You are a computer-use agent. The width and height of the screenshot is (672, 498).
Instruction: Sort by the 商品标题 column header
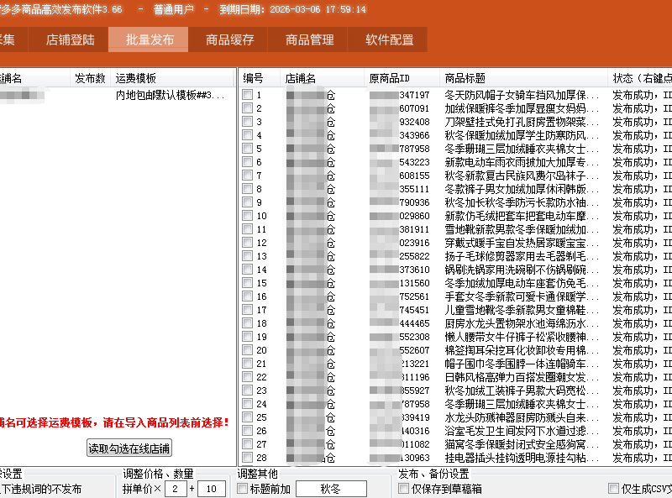coord(470,78)
